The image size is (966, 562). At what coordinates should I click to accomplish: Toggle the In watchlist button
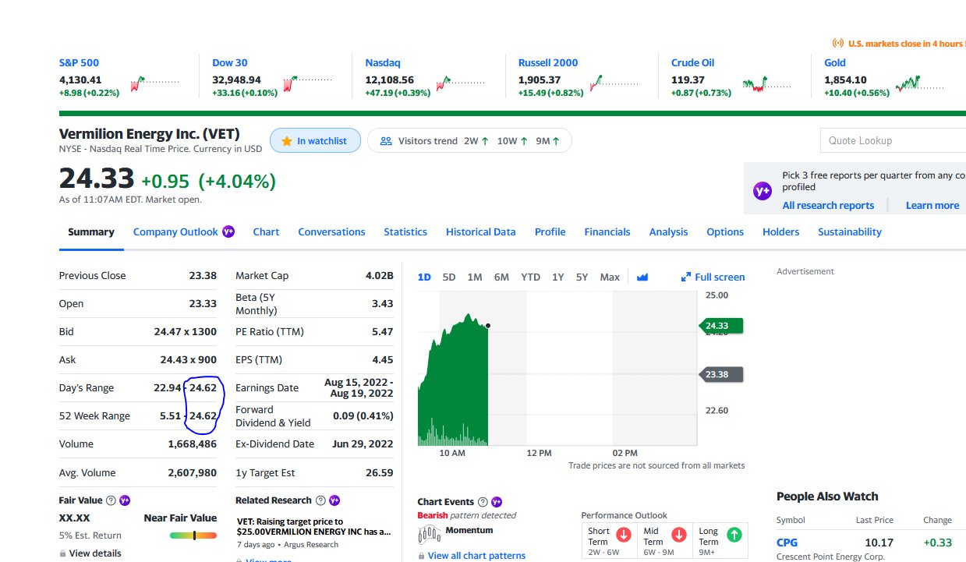[x=315, y=141]
